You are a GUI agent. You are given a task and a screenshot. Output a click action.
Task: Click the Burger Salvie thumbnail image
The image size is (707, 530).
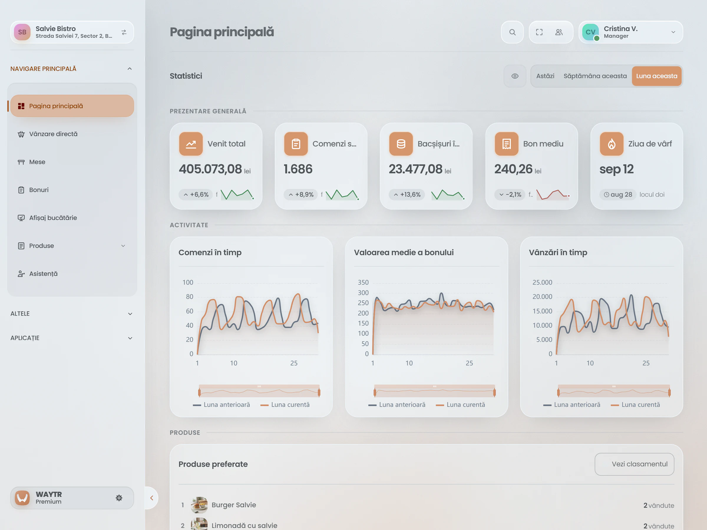199,505
